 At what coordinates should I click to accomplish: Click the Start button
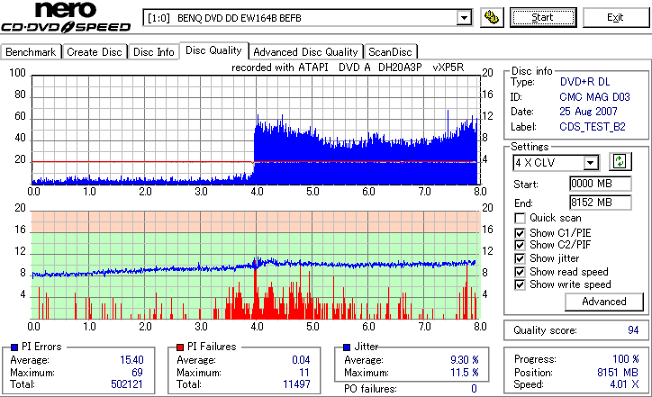point(543,17)
